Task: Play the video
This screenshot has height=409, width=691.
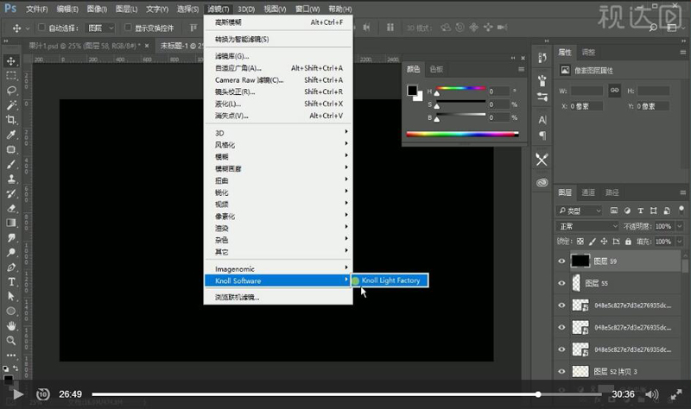Action: (17, 394)
